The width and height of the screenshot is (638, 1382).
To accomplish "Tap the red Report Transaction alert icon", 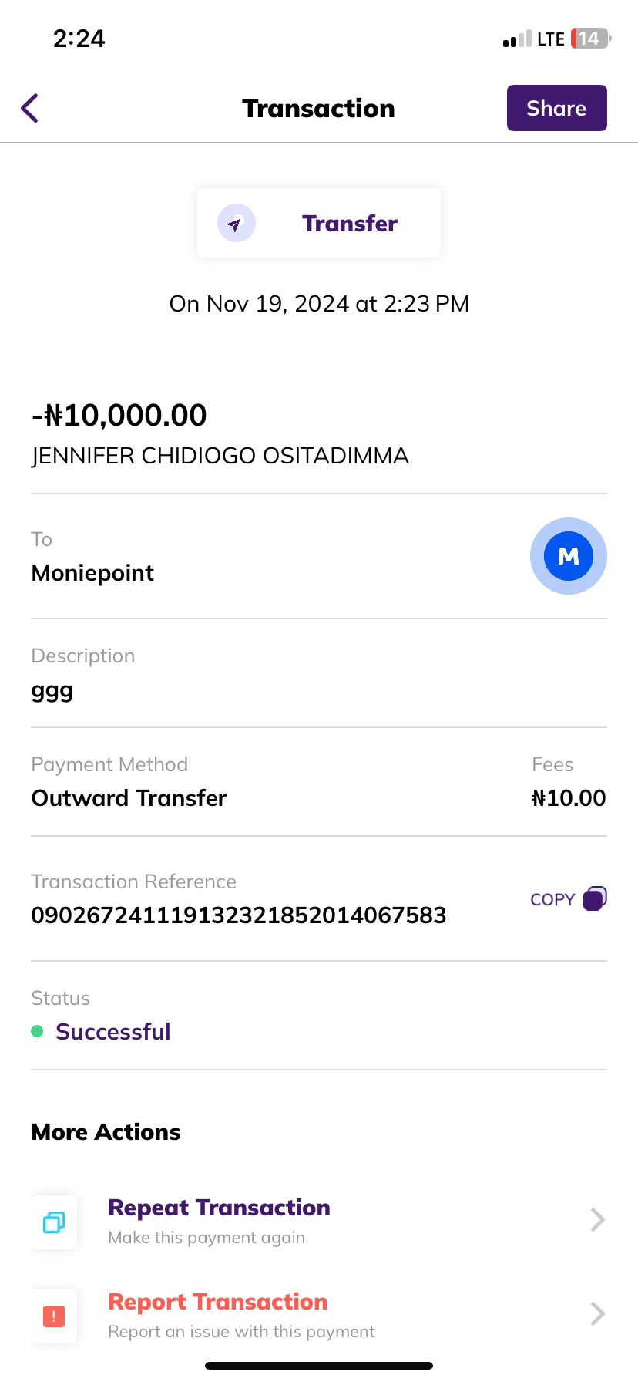I will point(54,1316).
